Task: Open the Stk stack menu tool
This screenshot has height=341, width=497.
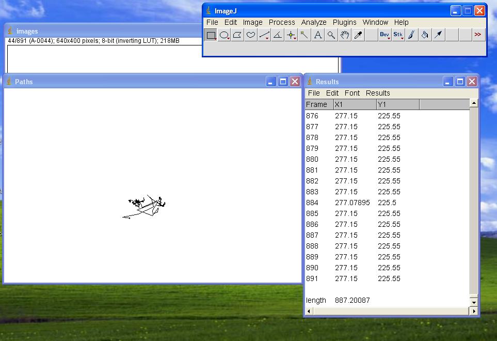Action: click(x=398, y=35)
